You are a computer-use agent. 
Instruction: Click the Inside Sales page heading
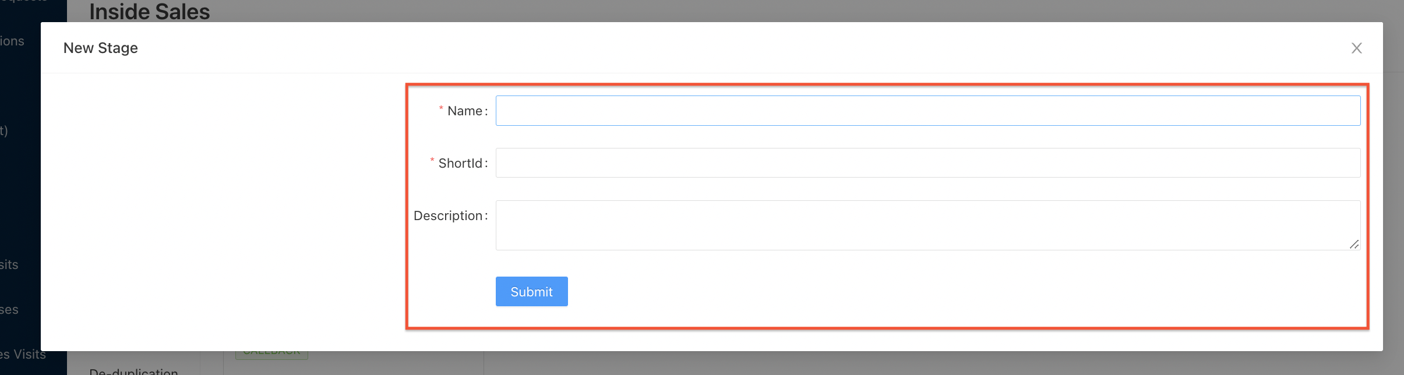[150, 12]
